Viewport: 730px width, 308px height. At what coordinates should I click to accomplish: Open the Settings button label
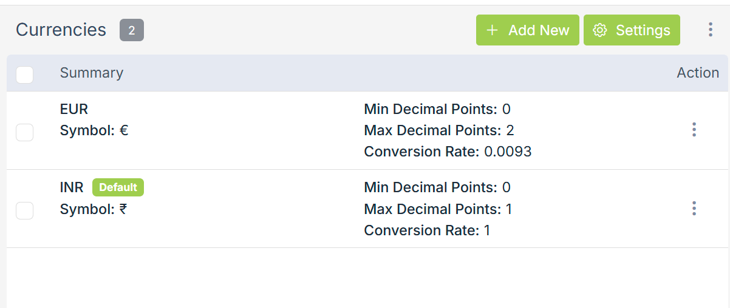(x=643, y=30)
